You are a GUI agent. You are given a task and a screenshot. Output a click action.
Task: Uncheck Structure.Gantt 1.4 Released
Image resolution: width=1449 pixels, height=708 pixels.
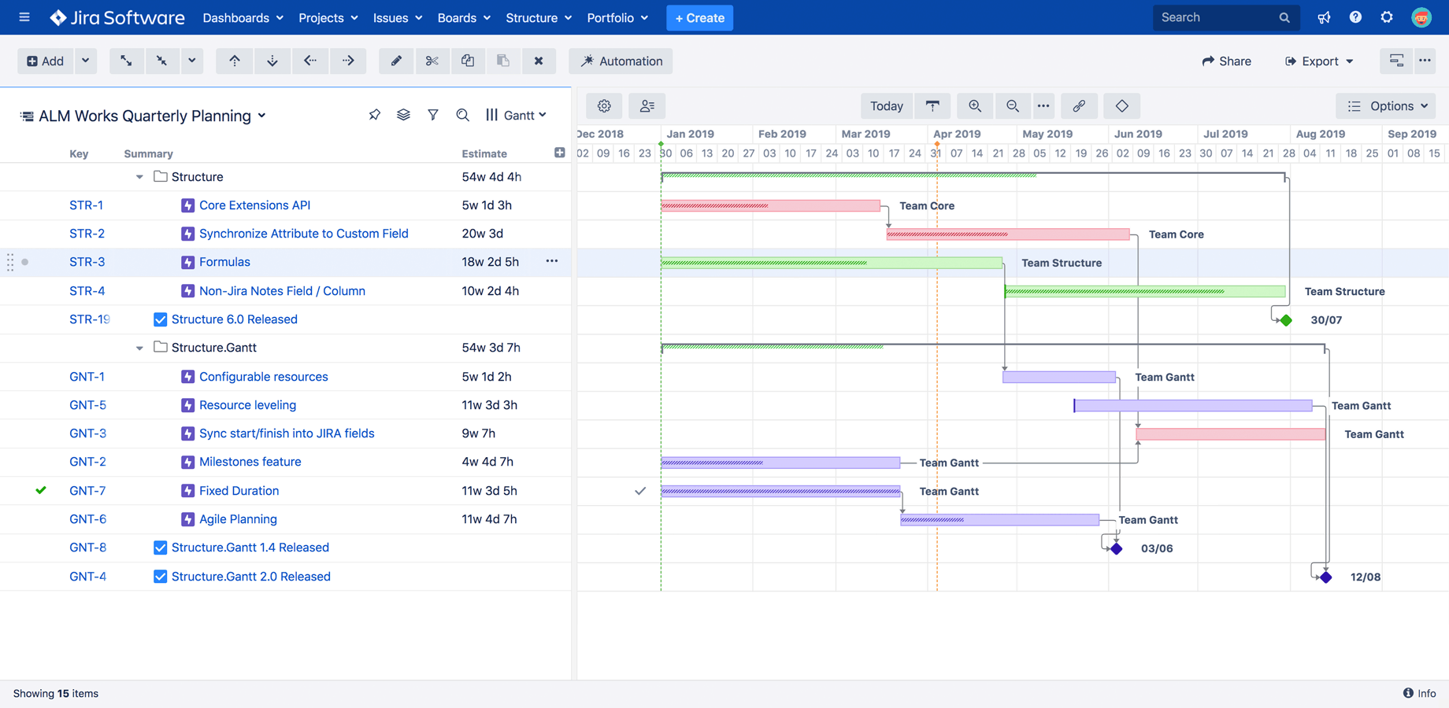tap(160, 547)
